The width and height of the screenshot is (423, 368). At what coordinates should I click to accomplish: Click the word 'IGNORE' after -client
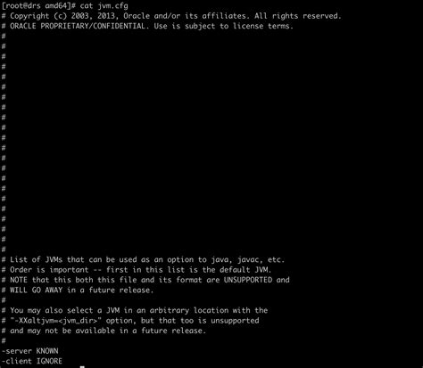[x=49, y=361]
